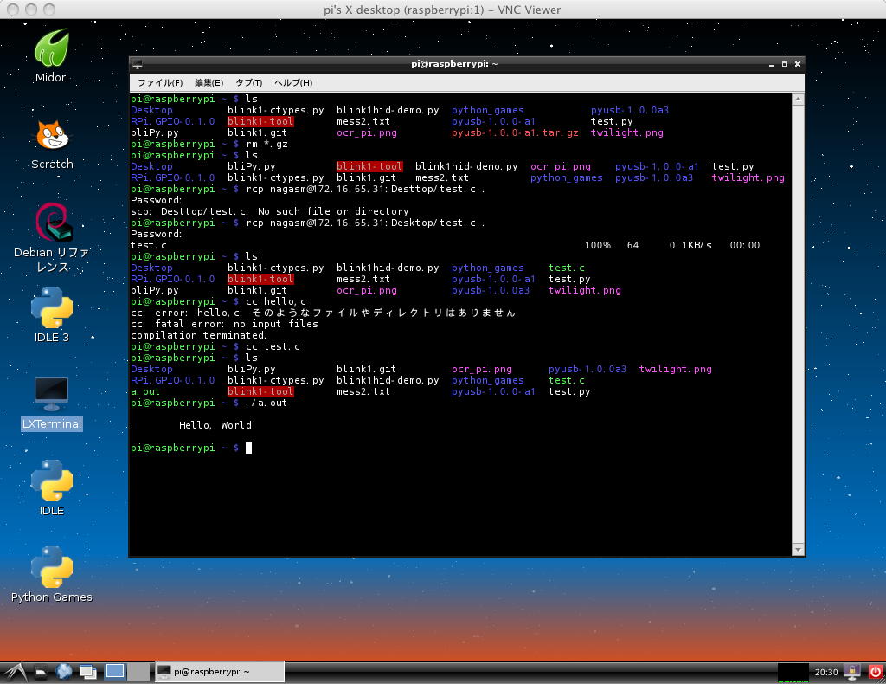
Task: Launch the IDLE desktop icon
Action: coord(51,487)
